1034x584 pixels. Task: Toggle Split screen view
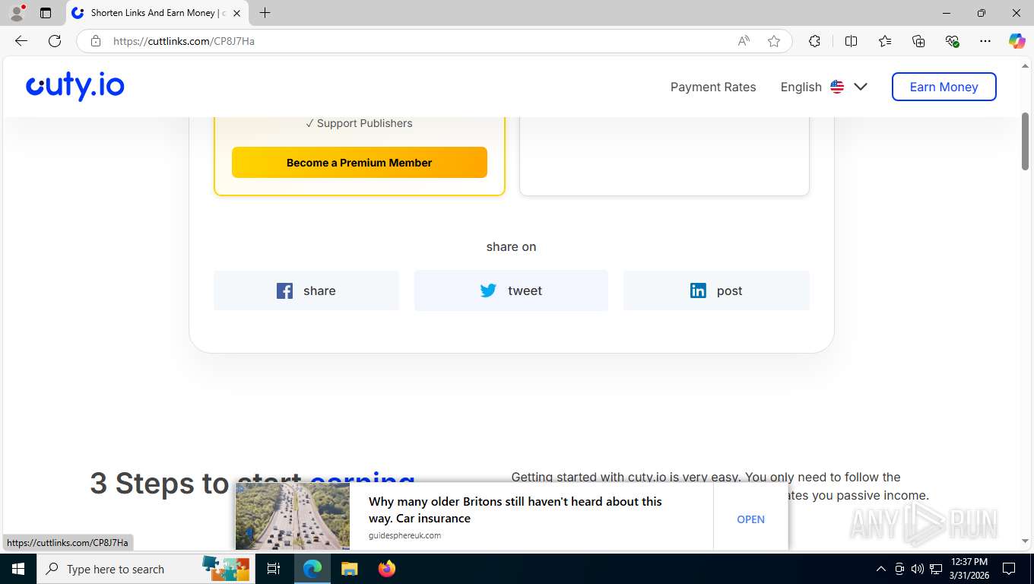851,41
